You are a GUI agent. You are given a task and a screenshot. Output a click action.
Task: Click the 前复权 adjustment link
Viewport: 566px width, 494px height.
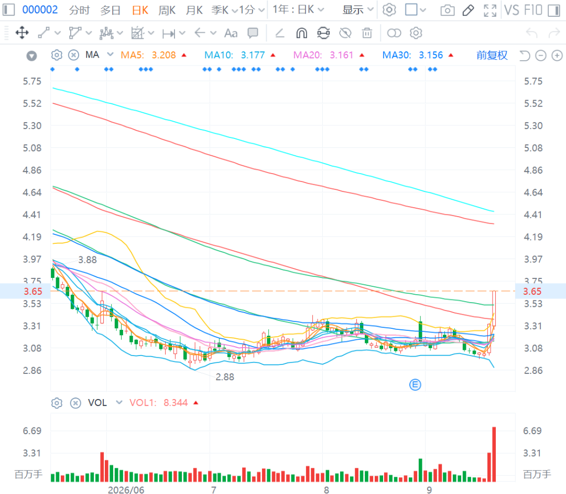pos(492,55)
